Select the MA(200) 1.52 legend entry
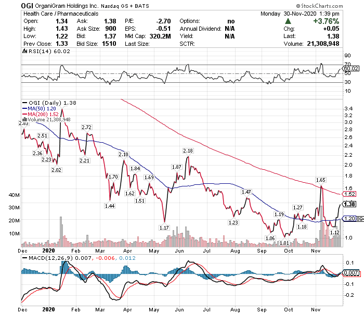Screen dimensions: 364x314 pyautogui.click(x=41, y=114)
